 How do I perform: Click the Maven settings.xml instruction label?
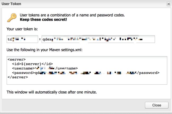tap(44, 50)
